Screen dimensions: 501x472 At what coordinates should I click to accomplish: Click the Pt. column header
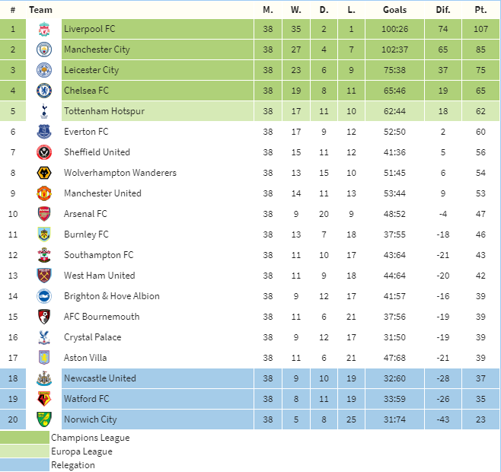480,10
